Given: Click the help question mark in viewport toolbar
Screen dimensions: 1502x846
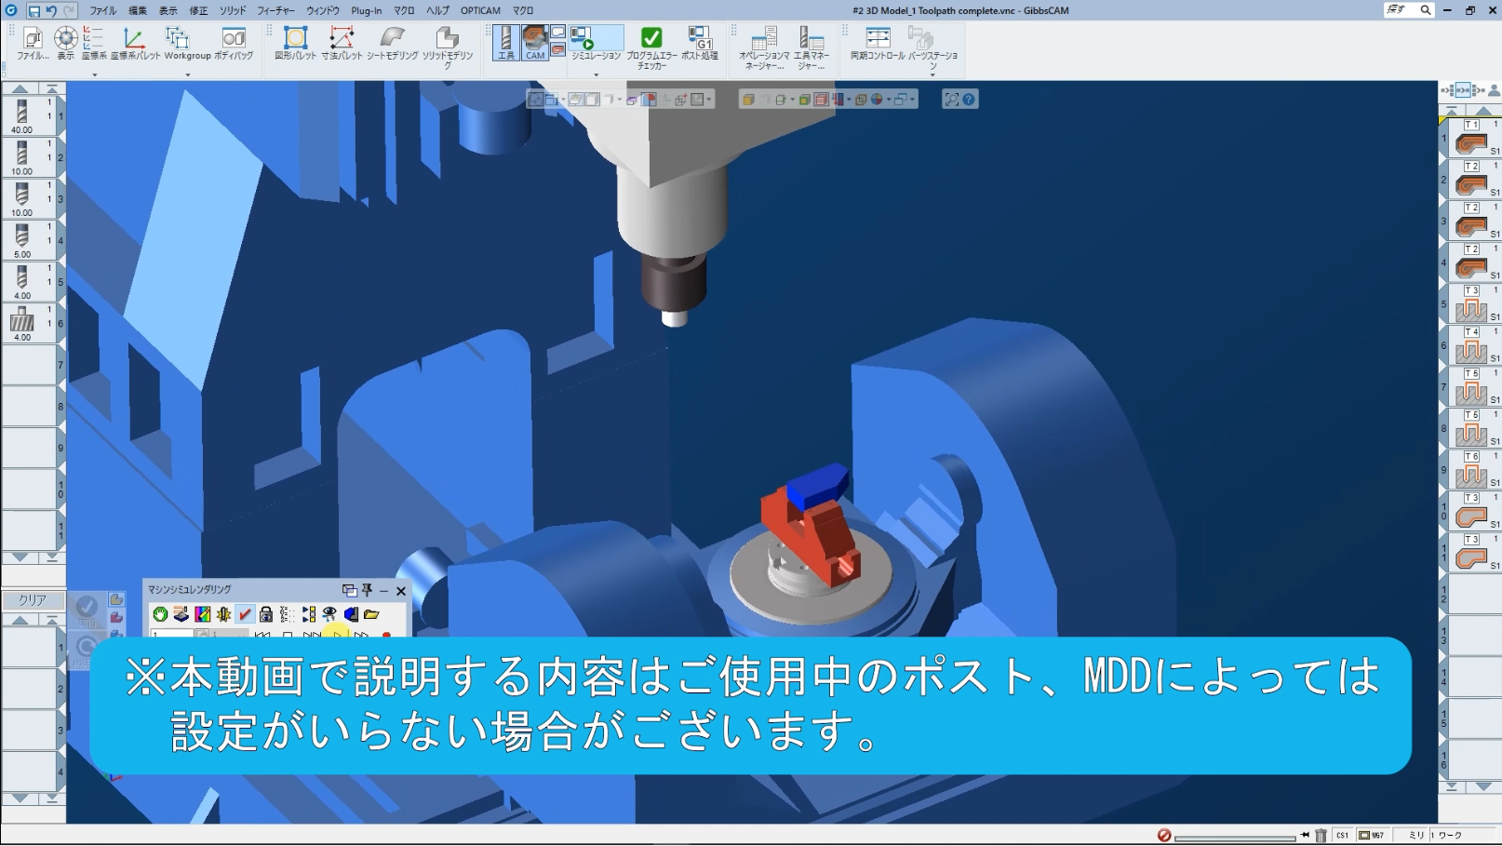Looking at the screenshot, I should click(969, 100).
